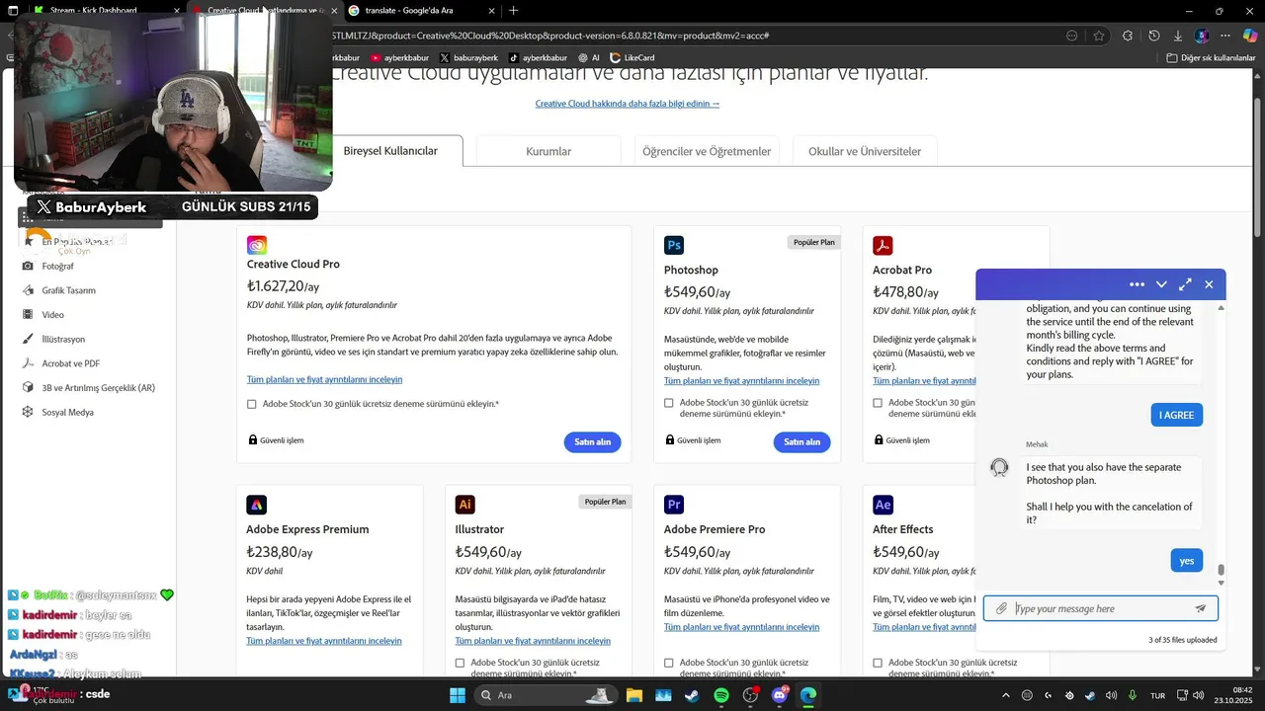1265x711 pixels.
Task: Expand the chat window to full size
Action: click(x=1185, y=284)
